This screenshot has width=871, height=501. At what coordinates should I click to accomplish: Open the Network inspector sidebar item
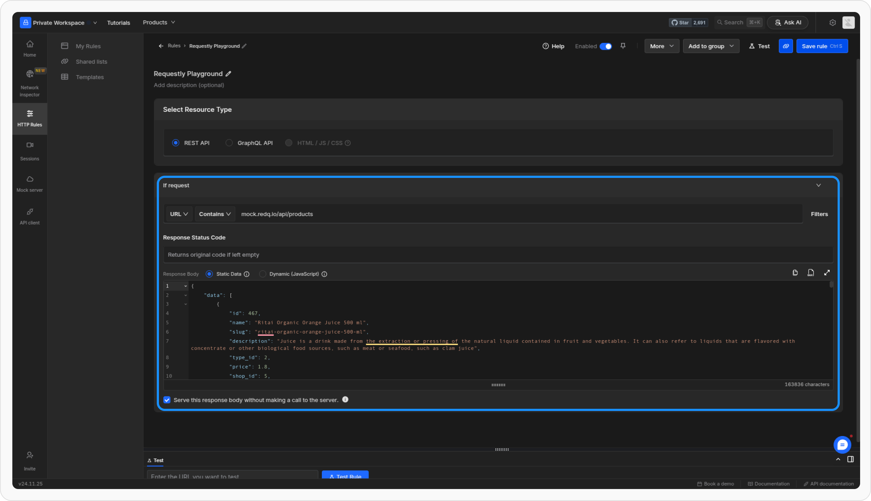30,83
